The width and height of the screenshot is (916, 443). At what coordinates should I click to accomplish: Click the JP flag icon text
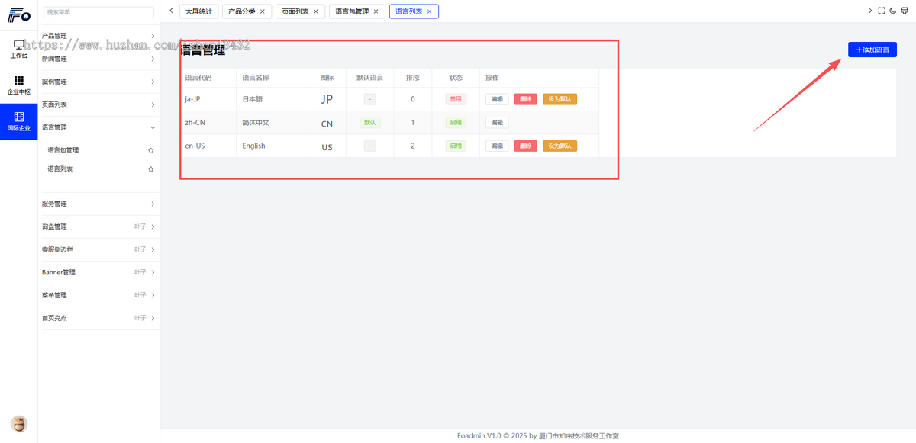327,99
